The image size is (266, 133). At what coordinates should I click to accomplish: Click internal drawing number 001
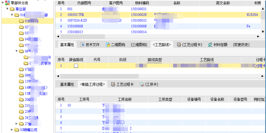tap(70, 9)
